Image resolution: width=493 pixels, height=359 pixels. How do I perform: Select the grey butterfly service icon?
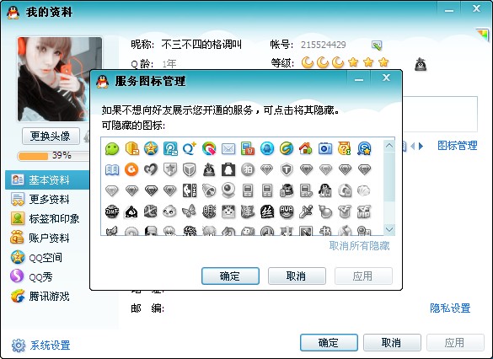pos(190,212)
